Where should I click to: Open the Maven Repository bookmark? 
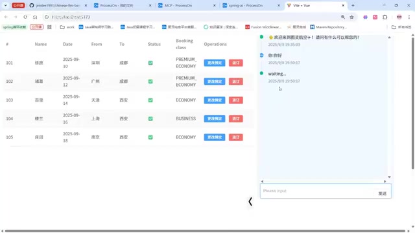click(x=329, y=27)
